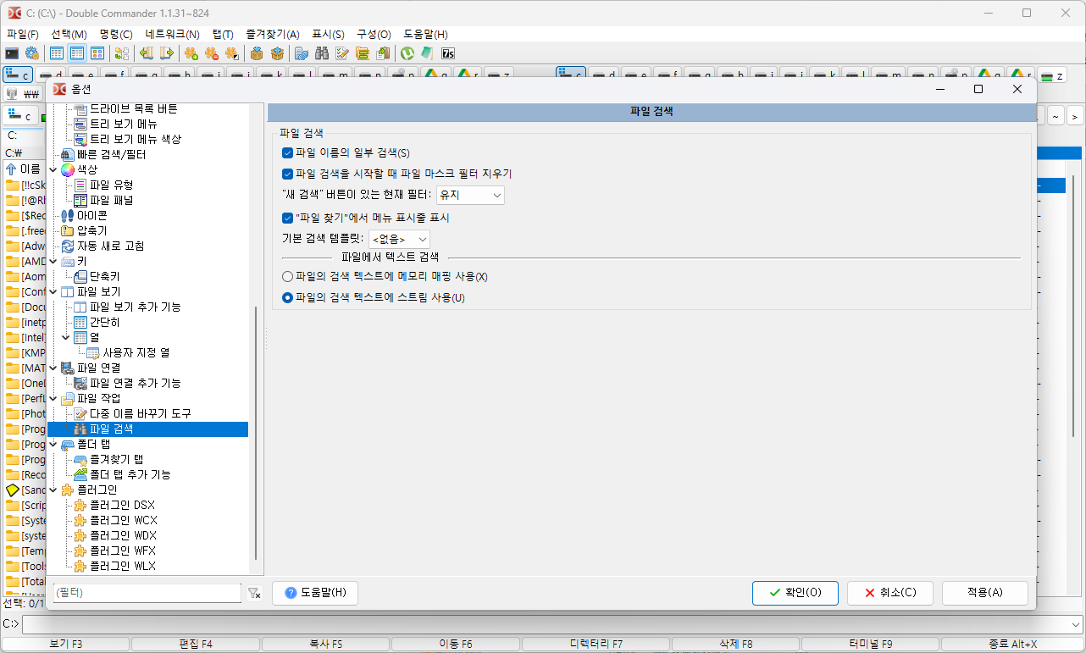1086x653 pixels.
Task: Open 기본 검색 템플릿 <없음> dropdown
Action: (x=399, y=240)
